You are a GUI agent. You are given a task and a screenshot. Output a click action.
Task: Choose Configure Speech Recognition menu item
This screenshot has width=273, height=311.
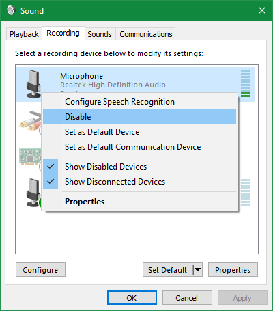[x=139, y=102]
